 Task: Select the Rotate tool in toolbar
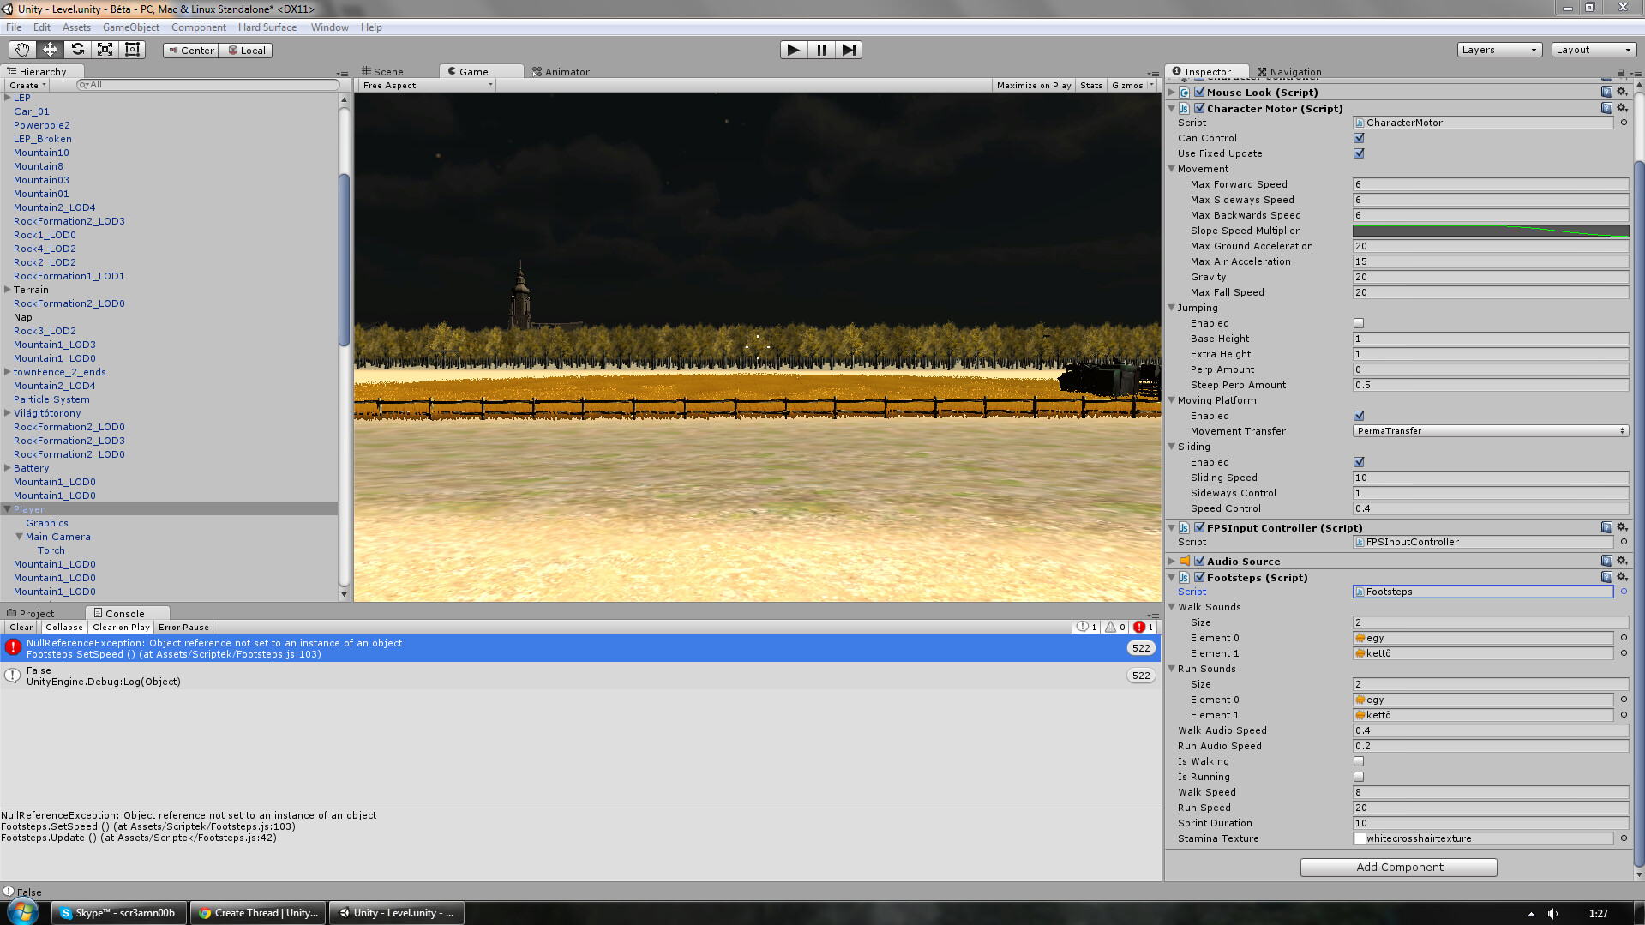(77, 50)
